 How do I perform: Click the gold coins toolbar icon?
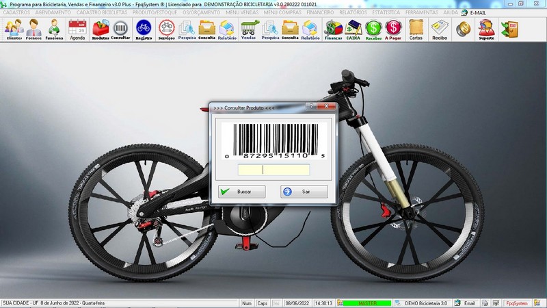pos(464,29)
